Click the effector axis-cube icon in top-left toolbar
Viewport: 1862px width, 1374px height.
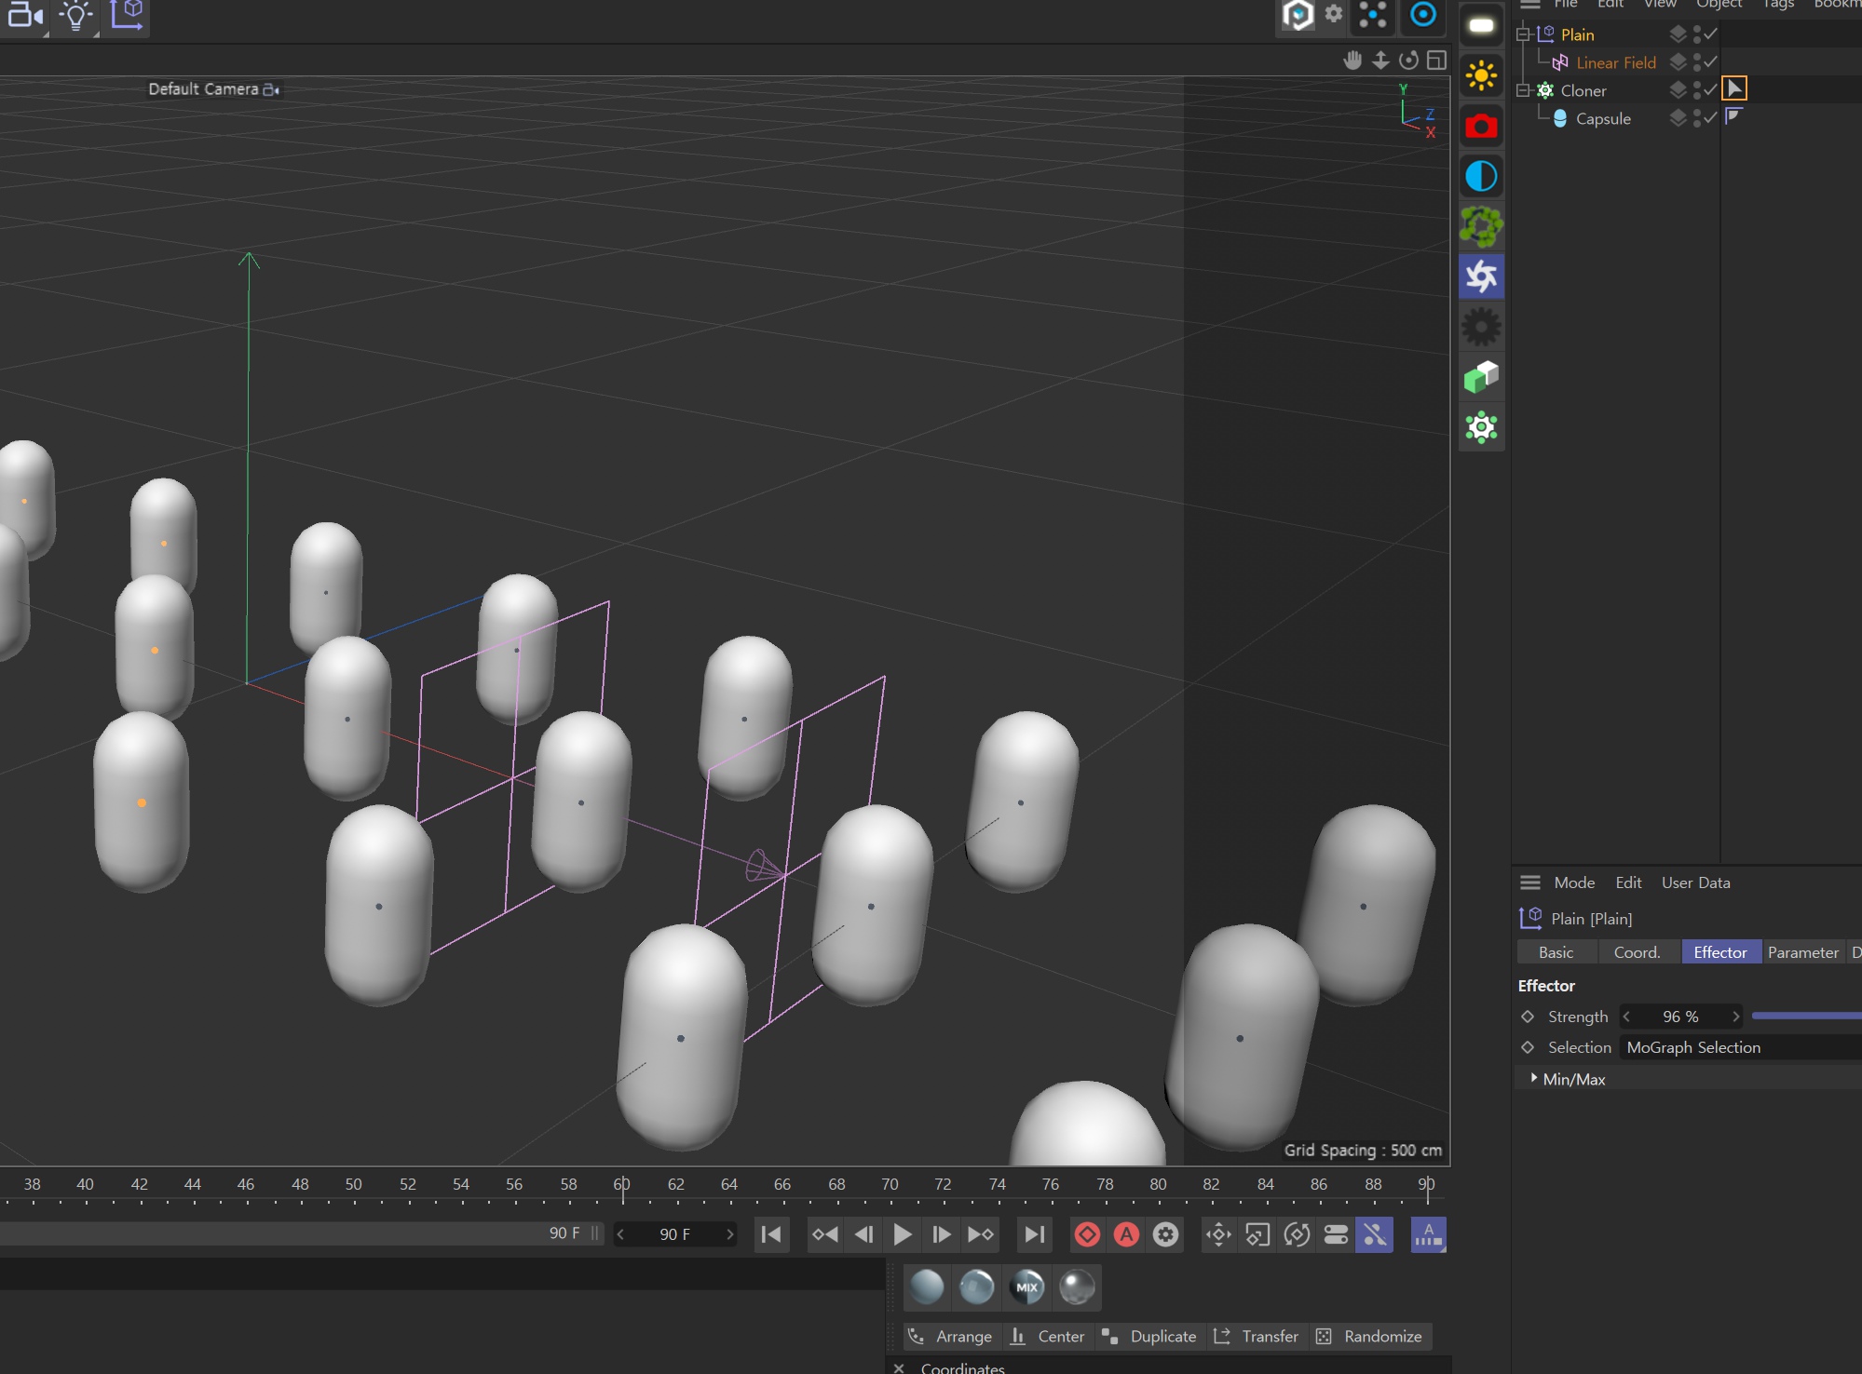click(128, 15)
